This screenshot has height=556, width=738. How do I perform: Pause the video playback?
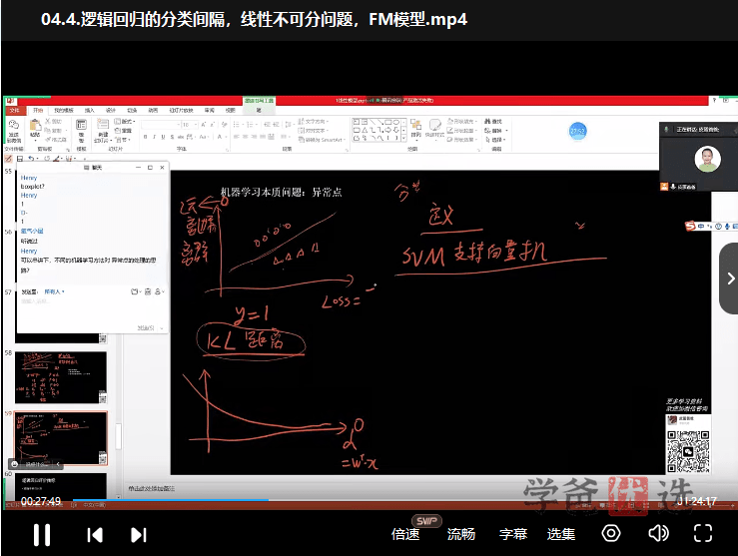pyautogui.click(x=41, y=534)
